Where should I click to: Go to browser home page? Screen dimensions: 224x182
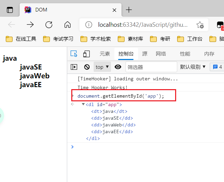coord(68,24)
